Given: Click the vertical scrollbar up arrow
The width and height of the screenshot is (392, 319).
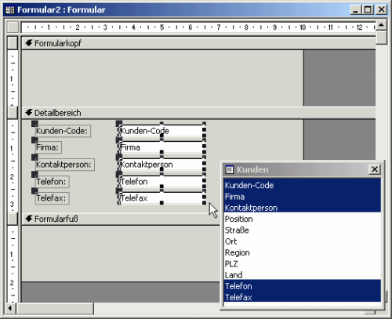Looking at the screenshot, I should point(381,25).
